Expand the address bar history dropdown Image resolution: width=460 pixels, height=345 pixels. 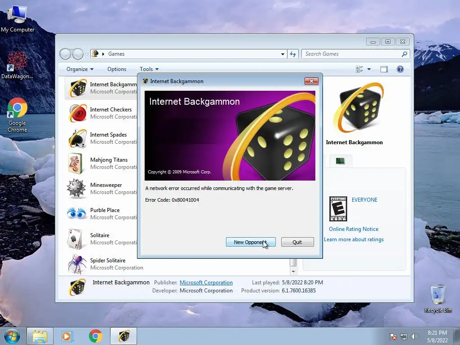[283, 54]
